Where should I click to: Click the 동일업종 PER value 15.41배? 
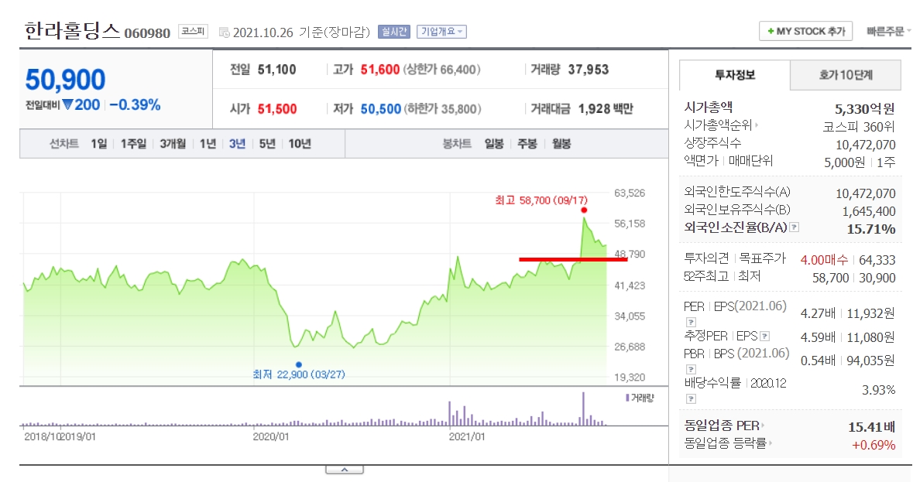point(872,427)
